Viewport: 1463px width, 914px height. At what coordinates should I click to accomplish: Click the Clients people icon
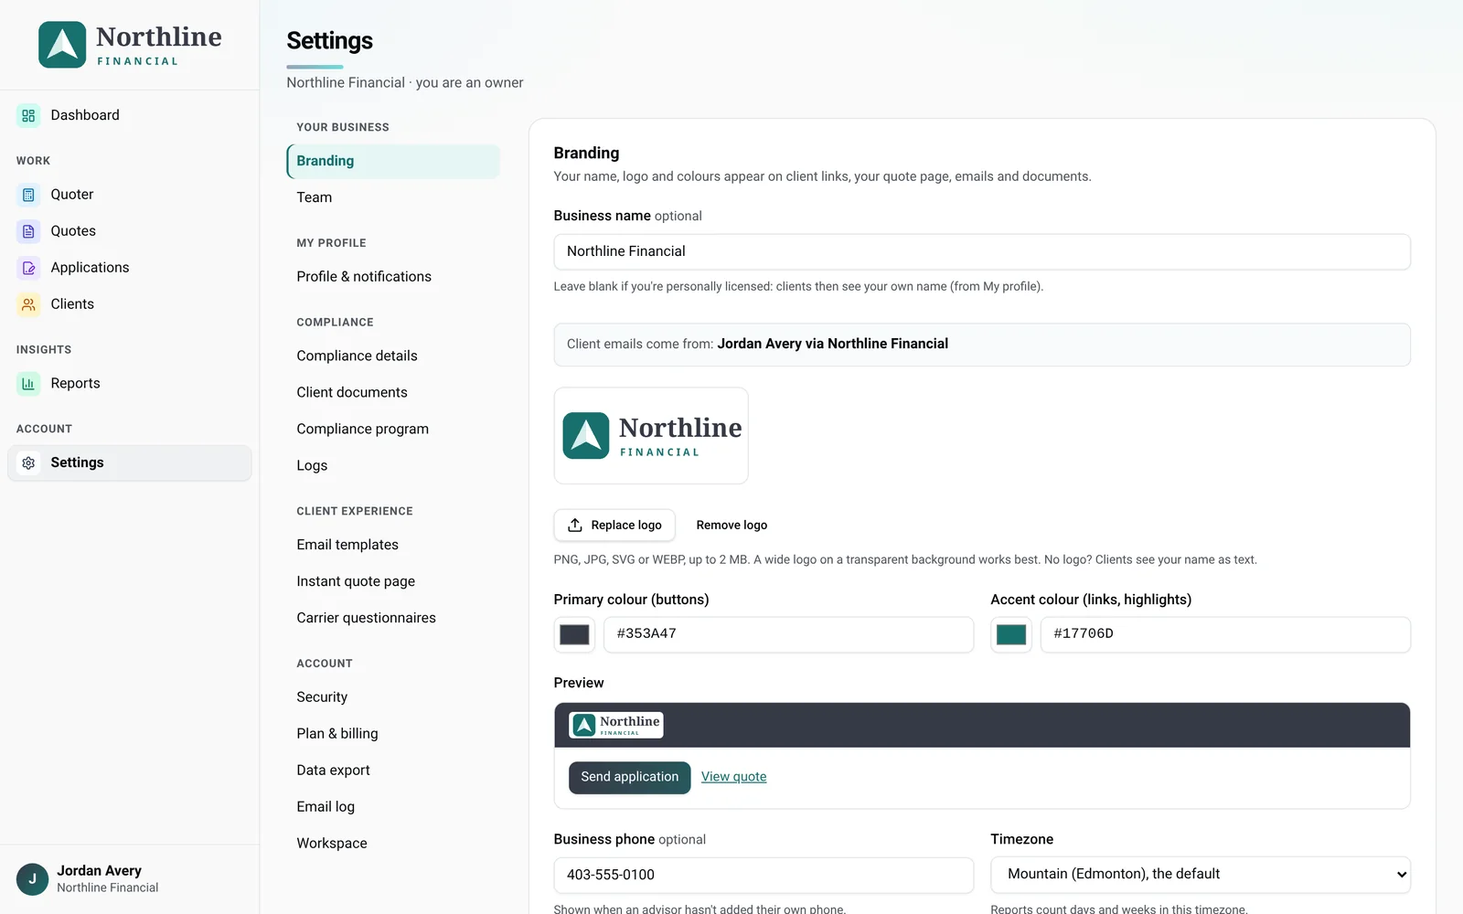tap(28, 304)
